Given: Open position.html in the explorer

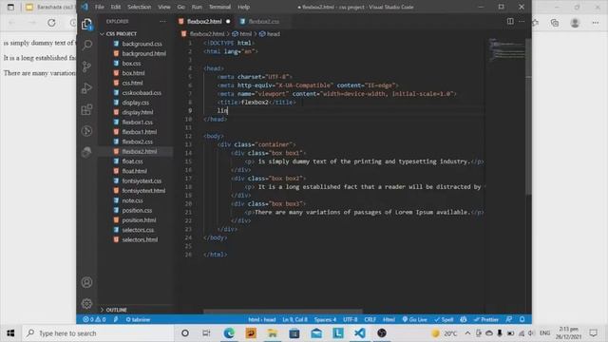Looking at the screenshot, I should [x=139, y=219].
